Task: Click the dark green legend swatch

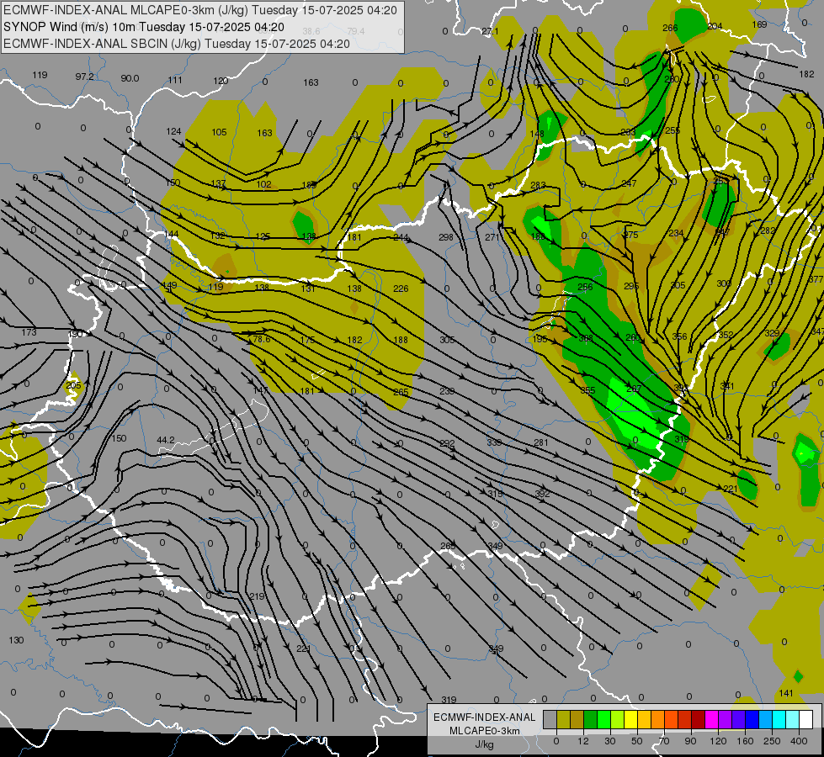Action: click(x=591, y=719)
